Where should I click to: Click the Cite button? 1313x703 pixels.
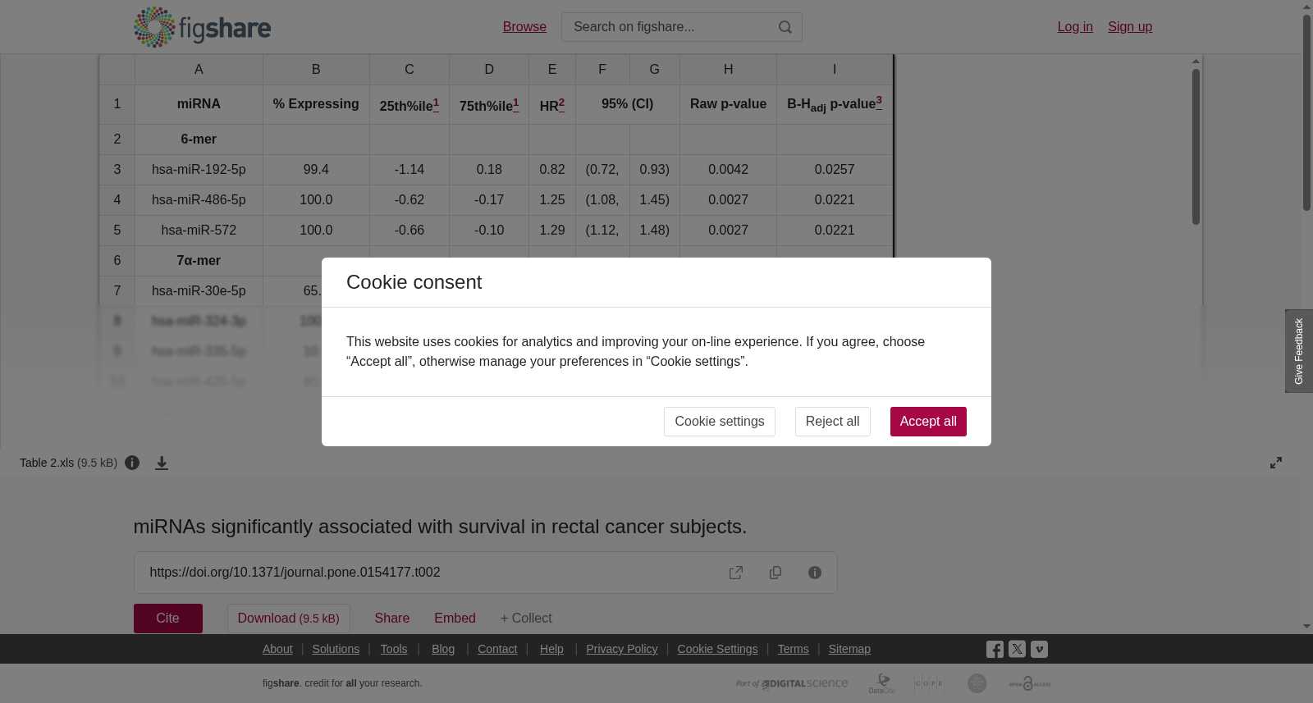168,619
